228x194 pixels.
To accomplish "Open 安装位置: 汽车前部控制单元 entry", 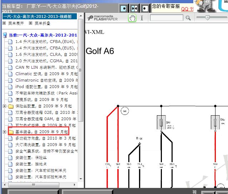I will pos(41,170).
